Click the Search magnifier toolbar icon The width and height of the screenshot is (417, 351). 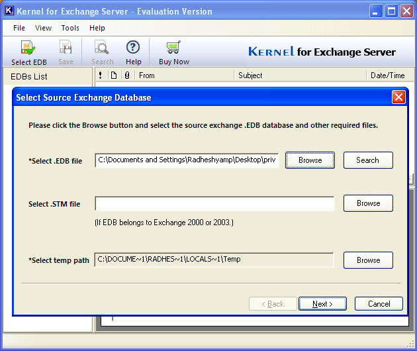(x=101, y=47)
